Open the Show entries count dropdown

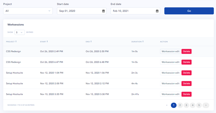(x=20, y=32)
